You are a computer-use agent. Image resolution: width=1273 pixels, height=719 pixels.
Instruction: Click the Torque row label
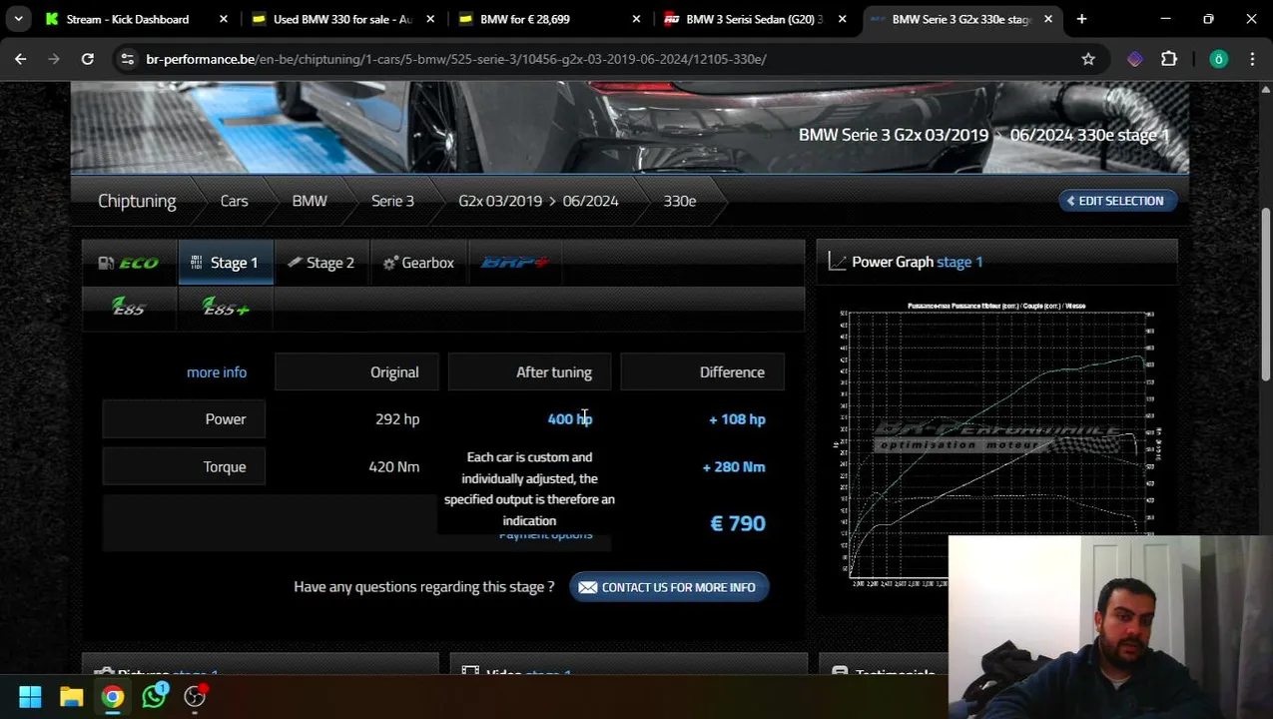tap(184, 467)
